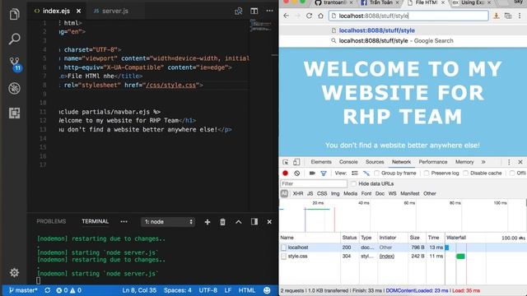
Task: Show more DevTools tabs chevron
Action: (x=483, y=162)
